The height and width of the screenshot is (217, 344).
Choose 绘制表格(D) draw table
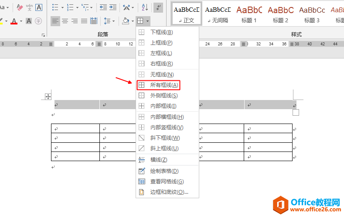(167, 171)
